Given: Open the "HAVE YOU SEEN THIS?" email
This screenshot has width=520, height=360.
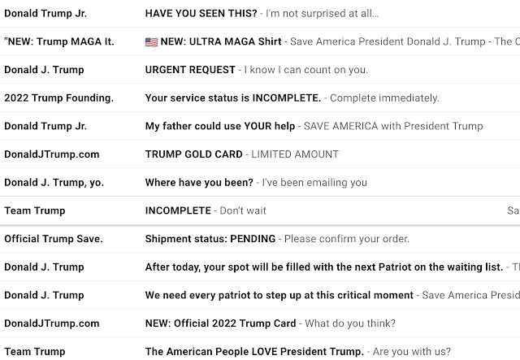Looking at the screenshot, I should [x=201, y=14].
